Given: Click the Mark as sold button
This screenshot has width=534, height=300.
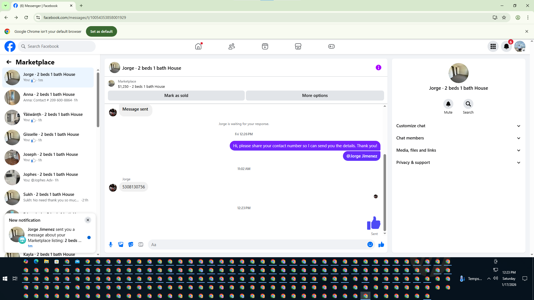Looking at the screenshot, I should point(176,96).
